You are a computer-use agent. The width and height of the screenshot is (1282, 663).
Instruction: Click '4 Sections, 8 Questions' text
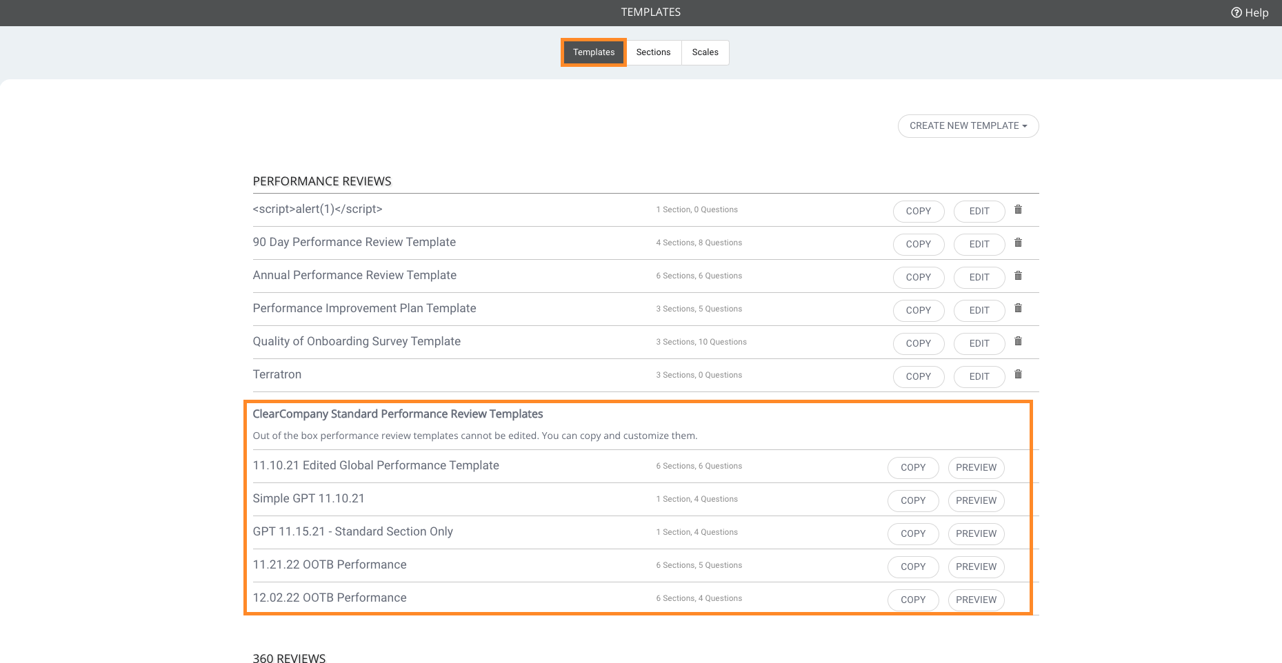click(699, 243)
